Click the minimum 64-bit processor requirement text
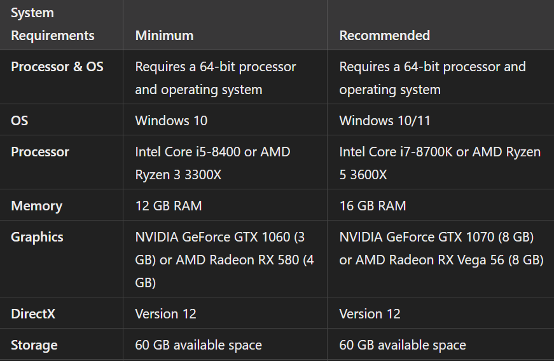 pos(215,78)
